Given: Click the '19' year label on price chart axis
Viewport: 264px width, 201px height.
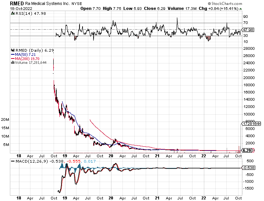Looking at the screenshot, I should [x=65, y=156].
